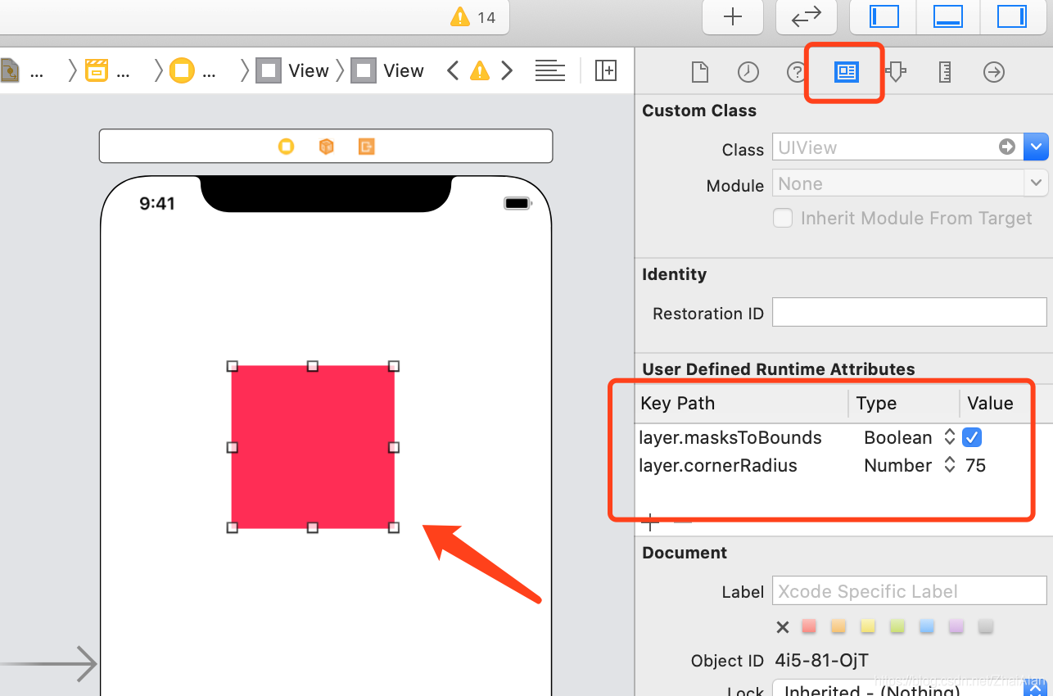The image size is (1053, 696).
Task: Open the Quick Help inspector
Action: [796, 71]
